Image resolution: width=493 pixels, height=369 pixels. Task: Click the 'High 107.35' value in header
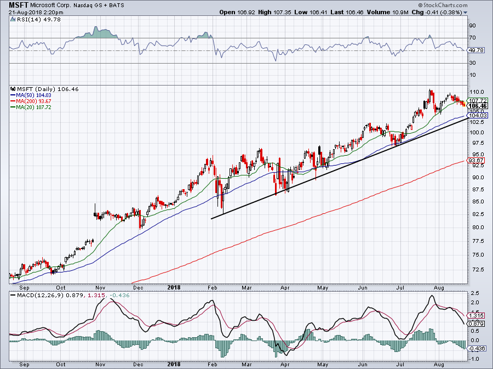click(275, 12)
